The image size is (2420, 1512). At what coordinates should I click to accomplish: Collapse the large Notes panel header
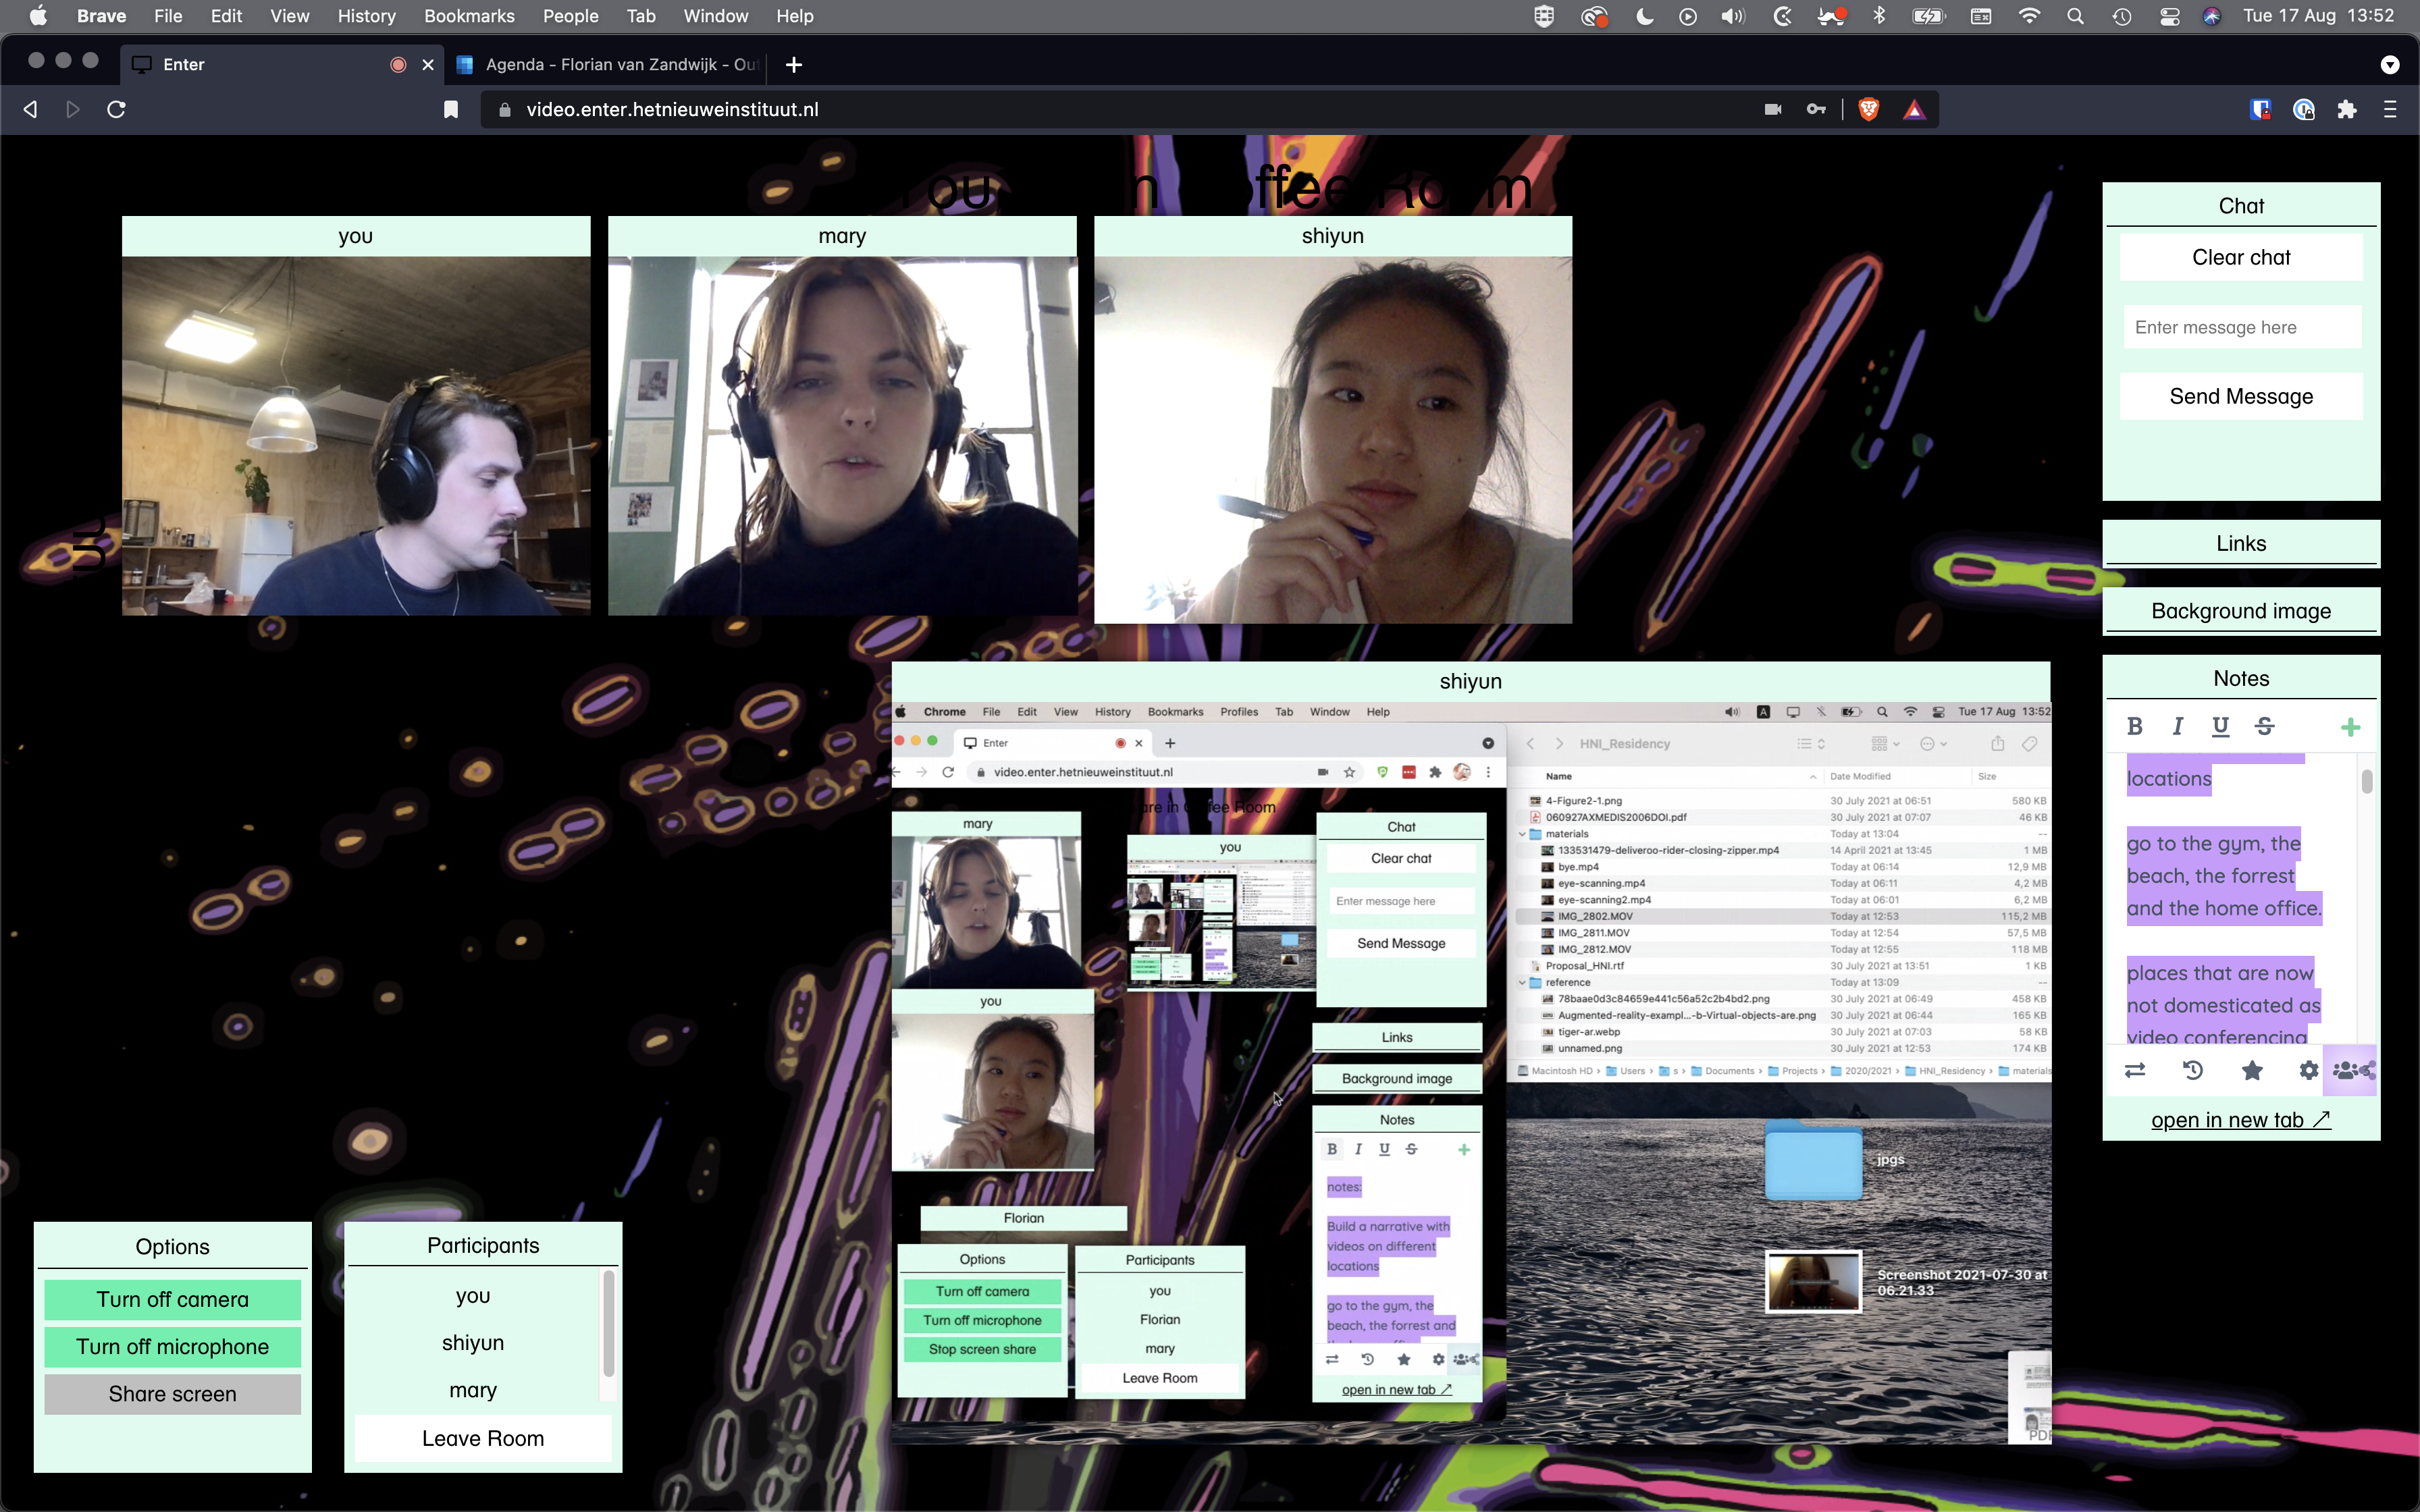click(2241, 678)
